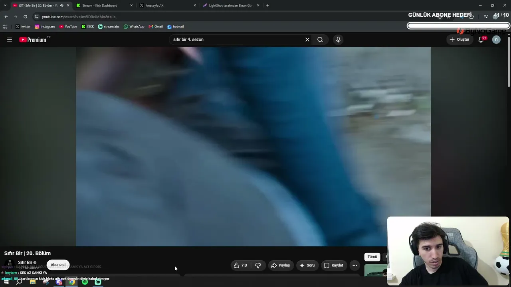Open more actions three-dot menu
The image size is (511, 287).
(x=355, y=265)
